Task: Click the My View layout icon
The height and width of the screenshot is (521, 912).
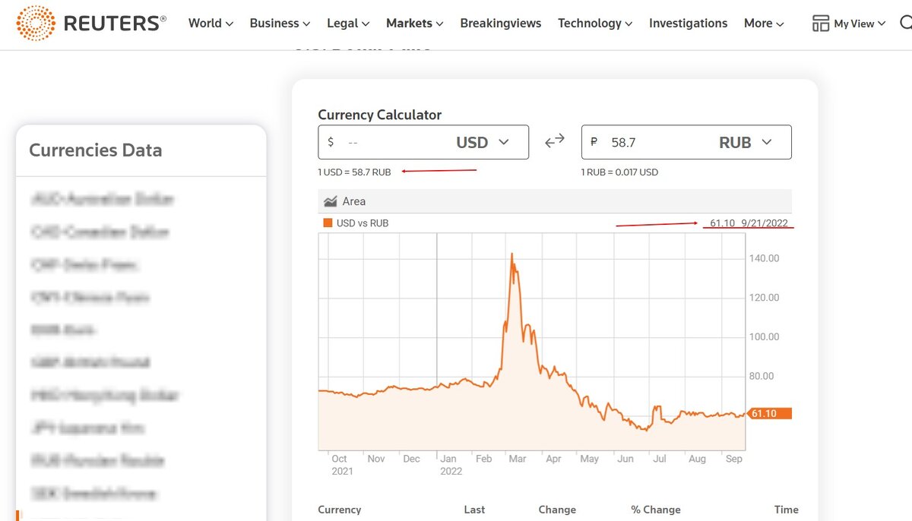Action: click(820, 24)
